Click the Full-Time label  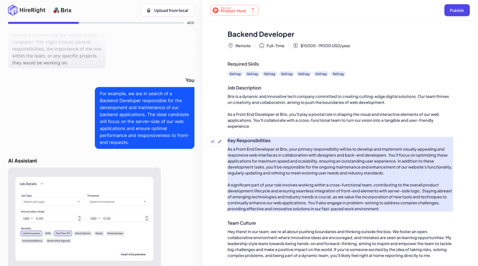point(275,46)
